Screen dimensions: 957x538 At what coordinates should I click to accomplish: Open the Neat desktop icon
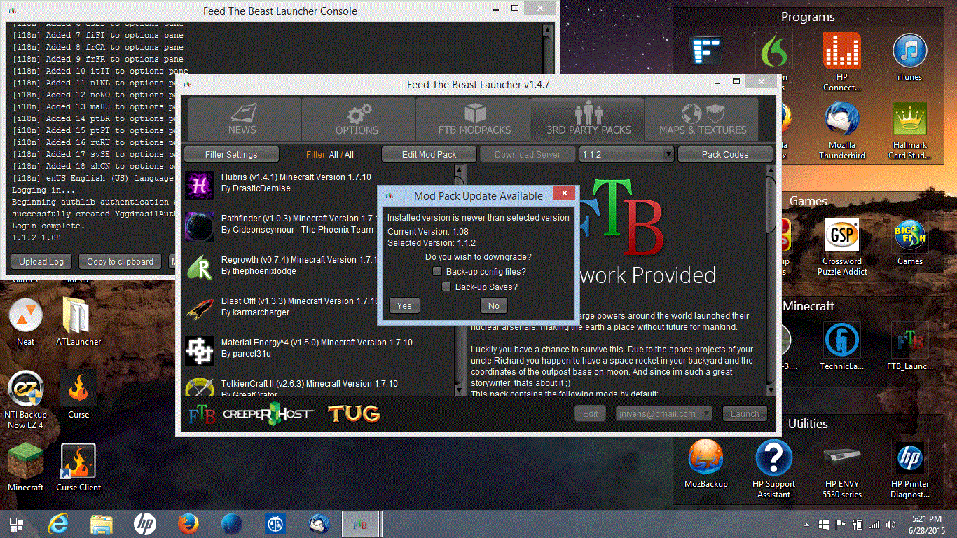click(26, 322)
